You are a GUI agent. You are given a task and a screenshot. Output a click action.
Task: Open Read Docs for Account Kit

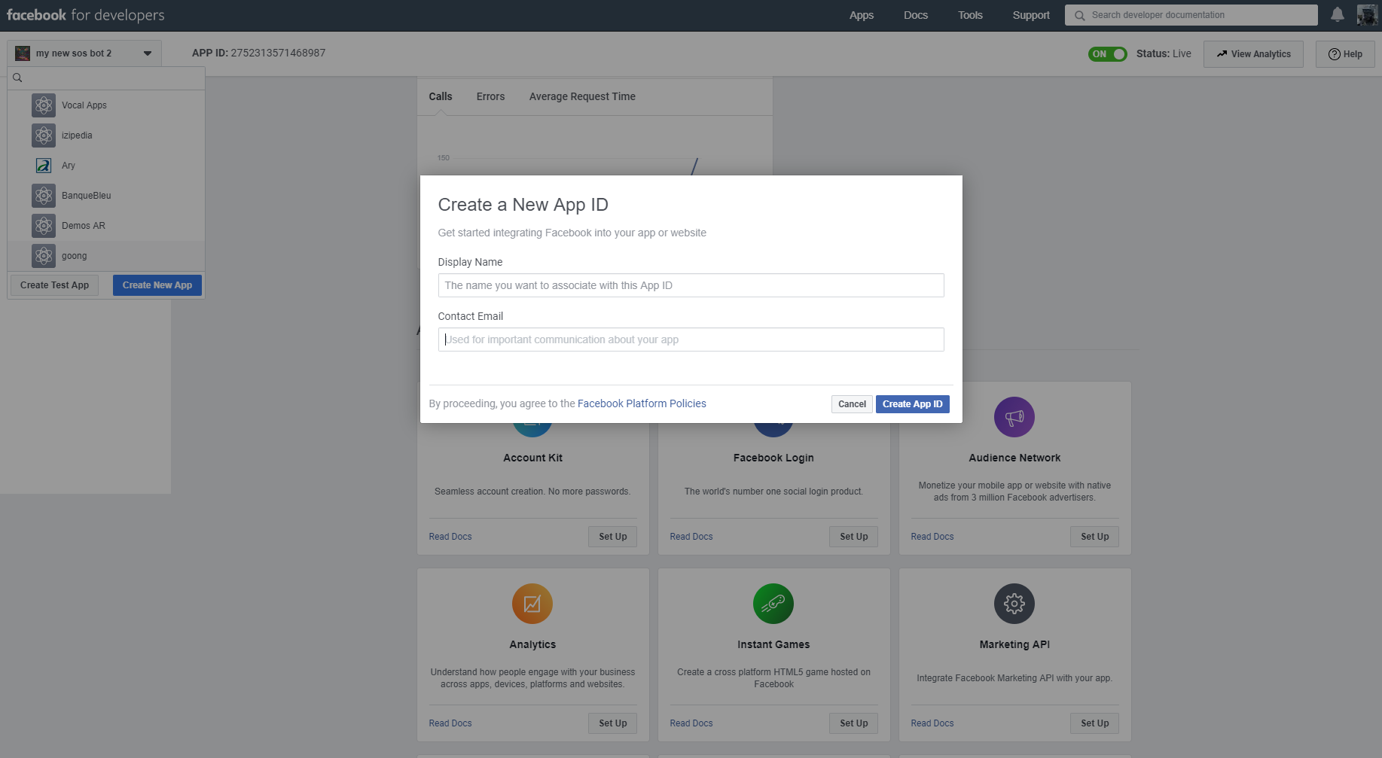[x=450, y=537]
